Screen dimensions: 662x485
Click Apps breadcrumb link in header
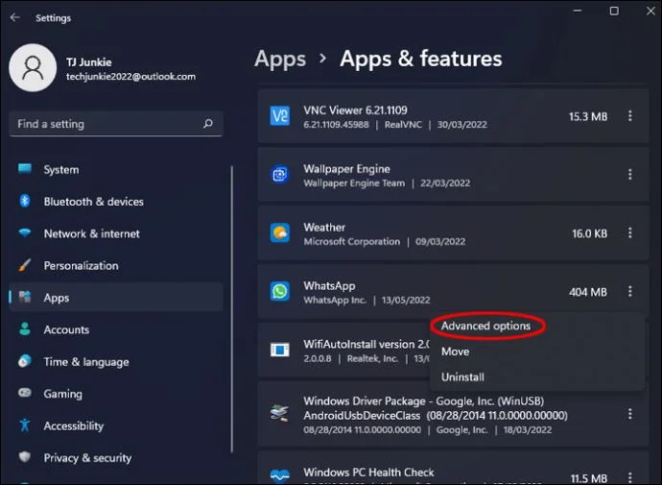coord(280,60)
